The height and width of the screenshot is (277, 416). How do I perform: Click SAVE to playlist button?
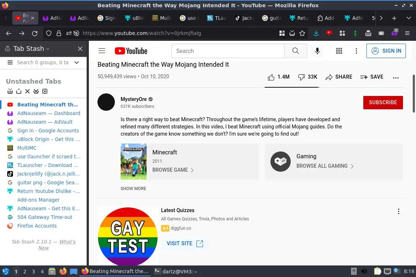372,77
